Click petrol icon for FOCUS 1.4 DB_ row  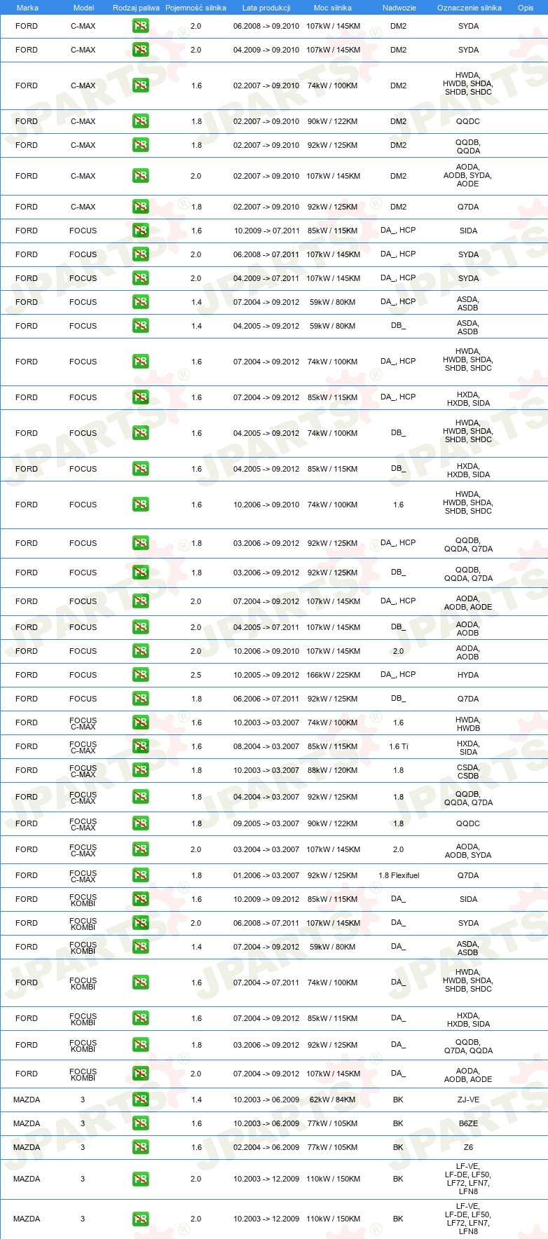pyautogui.click(x=141, y=326)
